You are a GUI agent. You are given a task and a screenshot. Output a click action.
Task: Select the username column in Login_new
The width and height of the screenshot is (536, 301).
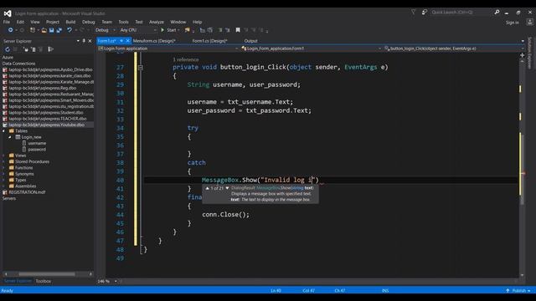[37, 143]
